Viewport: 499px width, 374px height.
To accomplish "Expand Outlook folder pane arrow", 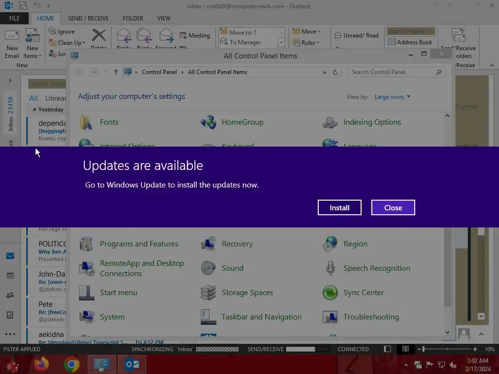I will (x=10, y=80).
